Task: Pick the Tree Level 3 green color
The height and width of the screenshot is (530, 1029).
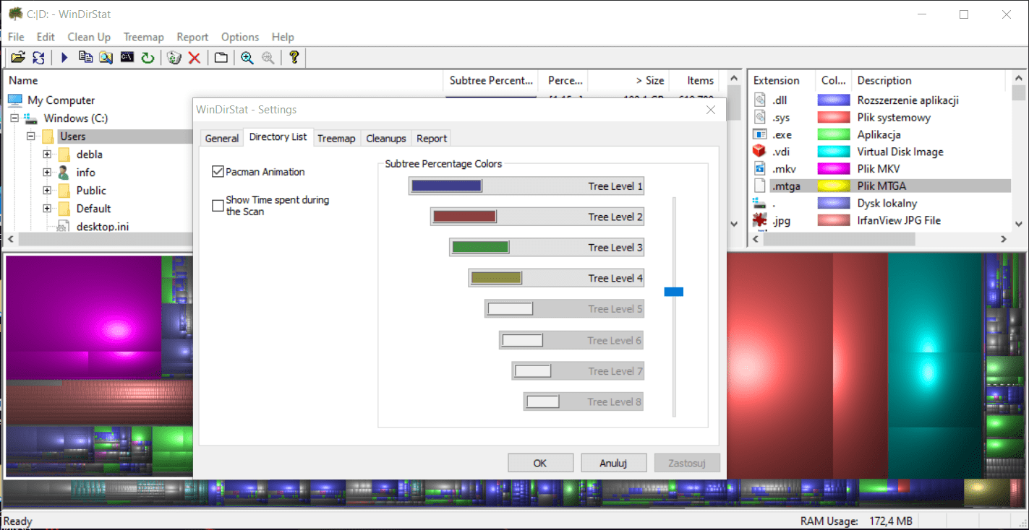Action: 480,248
